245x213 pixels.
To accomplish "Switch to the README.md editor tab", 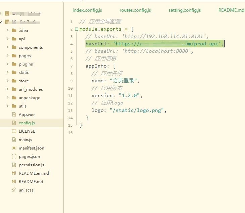I will click(231, 10).
